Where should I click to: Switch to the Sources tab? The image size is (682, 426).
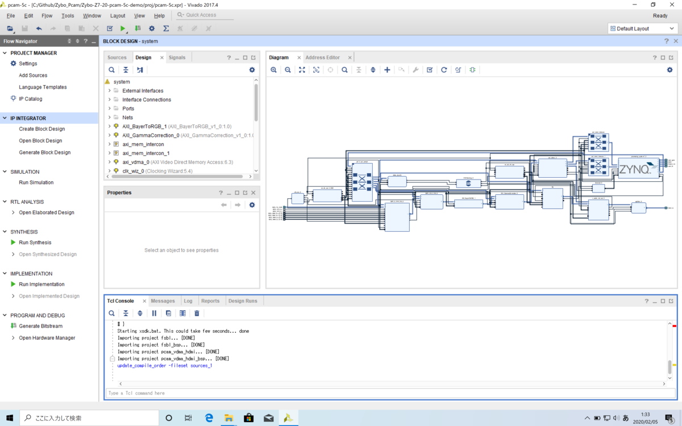click(117, 57)
